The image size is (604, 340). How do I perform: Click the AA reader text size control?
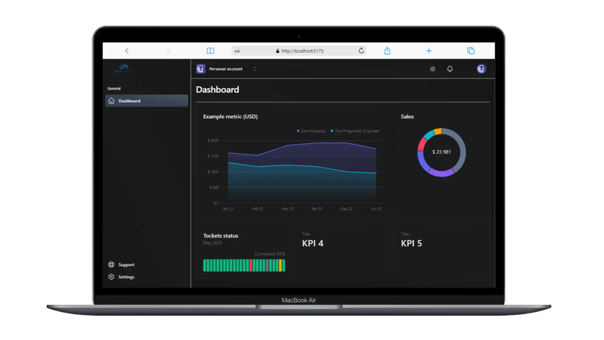click(237, 51)
